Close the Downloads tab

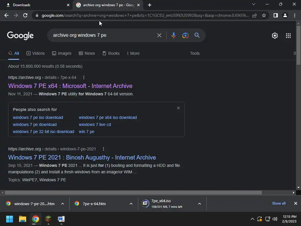point(68,5)
